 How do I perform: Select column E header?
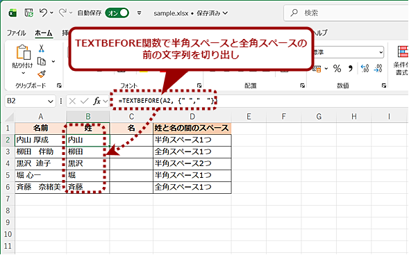click(249, 117)
